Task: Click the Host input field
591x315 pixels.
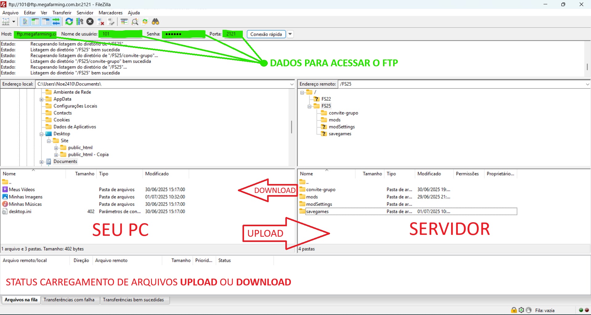Action: pyautogui.click(x=36, y=34)
